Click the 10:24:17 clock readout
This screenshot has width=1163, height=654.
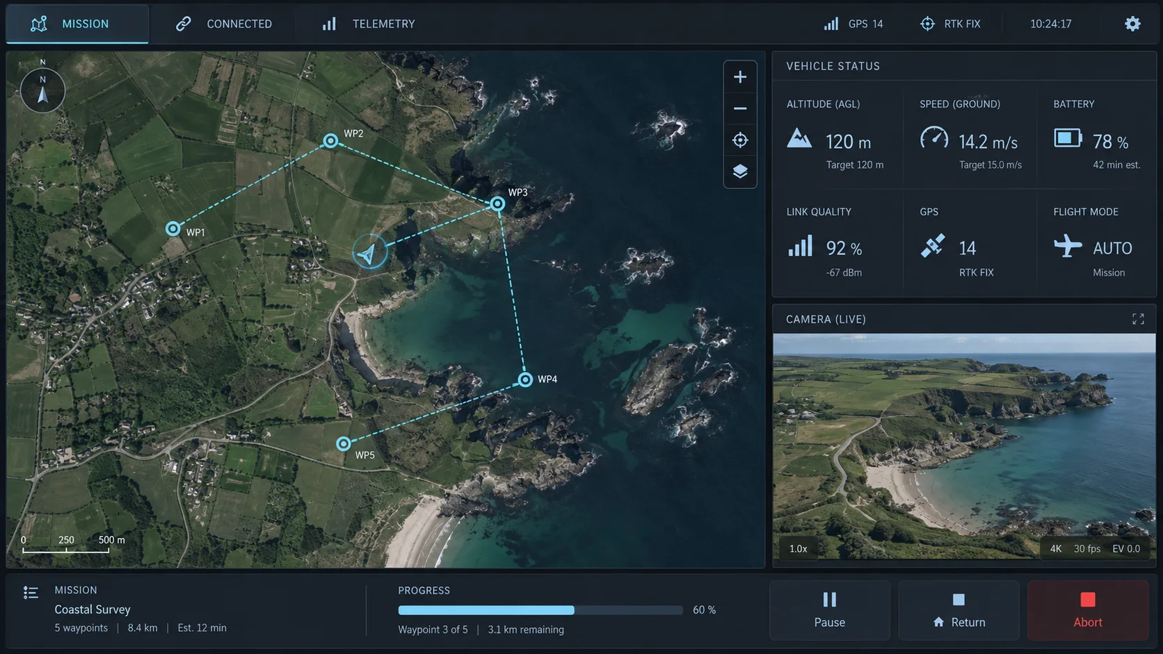[1051, 24]
